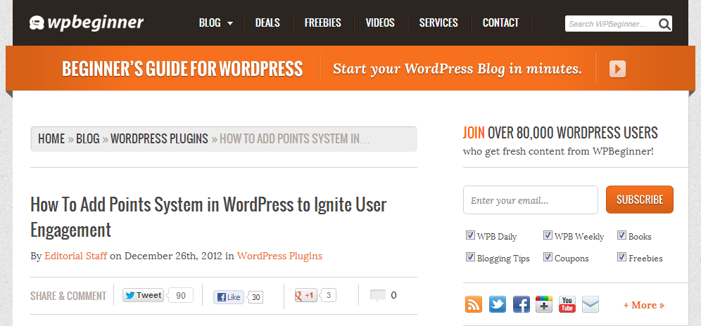Click the Facebook Like button
The image size is (701, 326).
(229, 297)
